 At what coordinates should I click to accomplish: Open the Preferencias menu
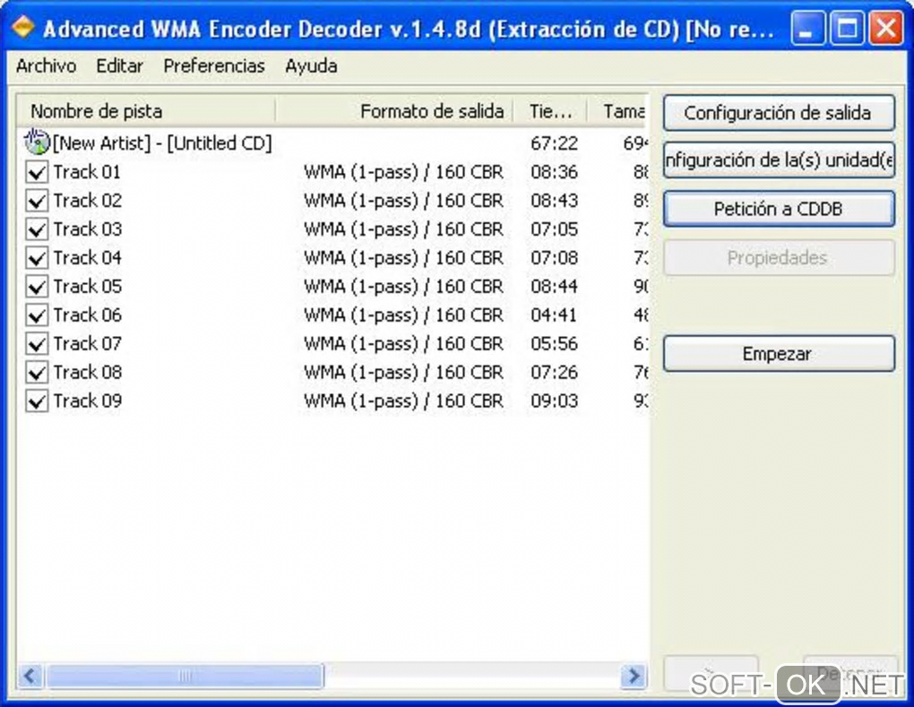(x=214, y=66)
